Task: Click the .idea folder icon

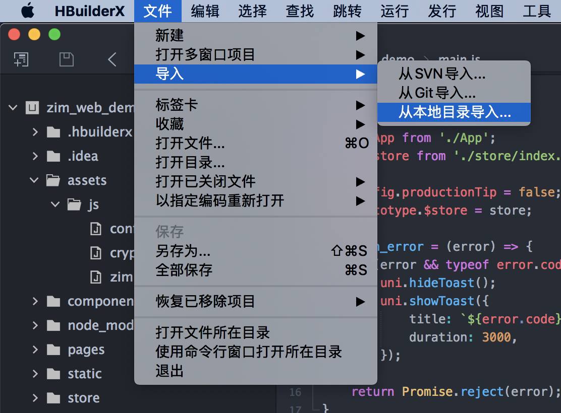Action: point(53,156)
